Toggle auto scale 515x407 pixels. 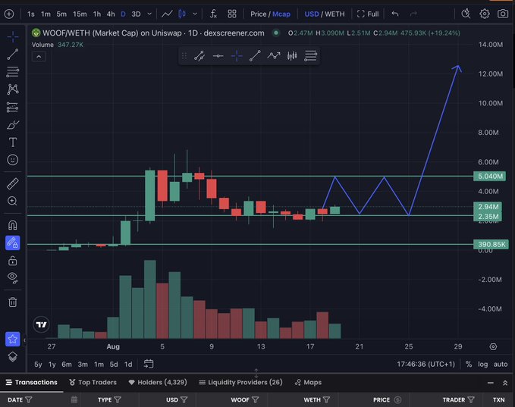click(x=501, y=365)
